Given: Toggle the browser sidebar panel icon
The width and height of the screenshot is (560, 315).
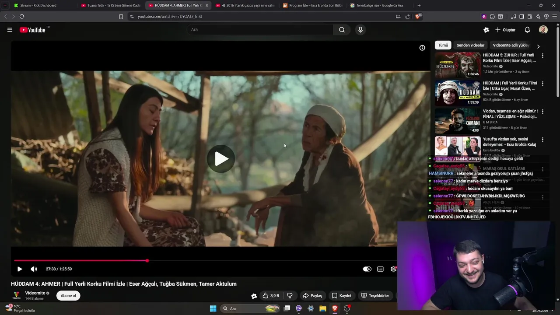Looking at the screenshot, I should click(x=521, y=17).
